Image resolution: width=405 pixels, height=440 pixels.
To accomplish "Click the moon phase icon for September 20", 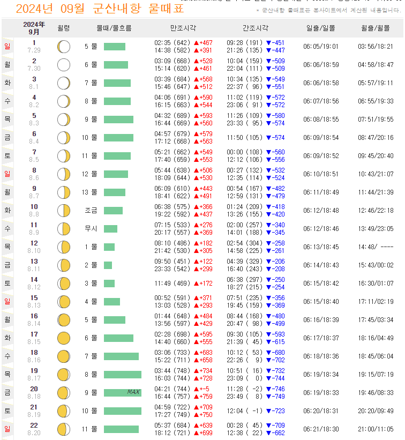I will (x=64, y=393).
